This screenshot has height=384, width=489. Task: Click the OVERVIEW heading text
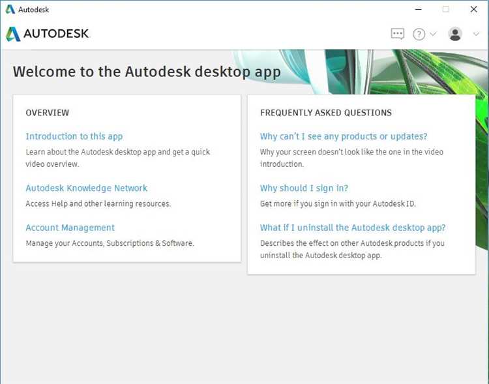tap(47, 113)
